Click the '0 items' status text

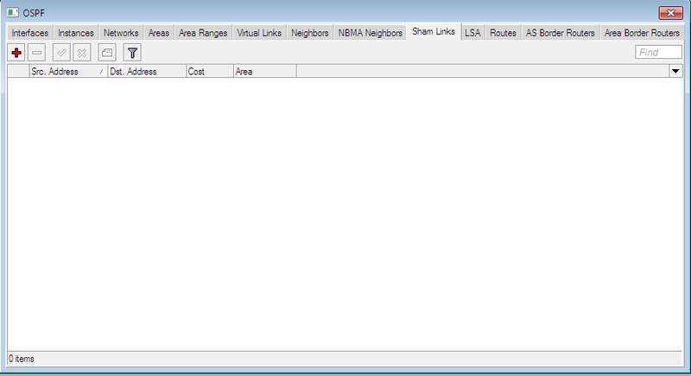22,359
